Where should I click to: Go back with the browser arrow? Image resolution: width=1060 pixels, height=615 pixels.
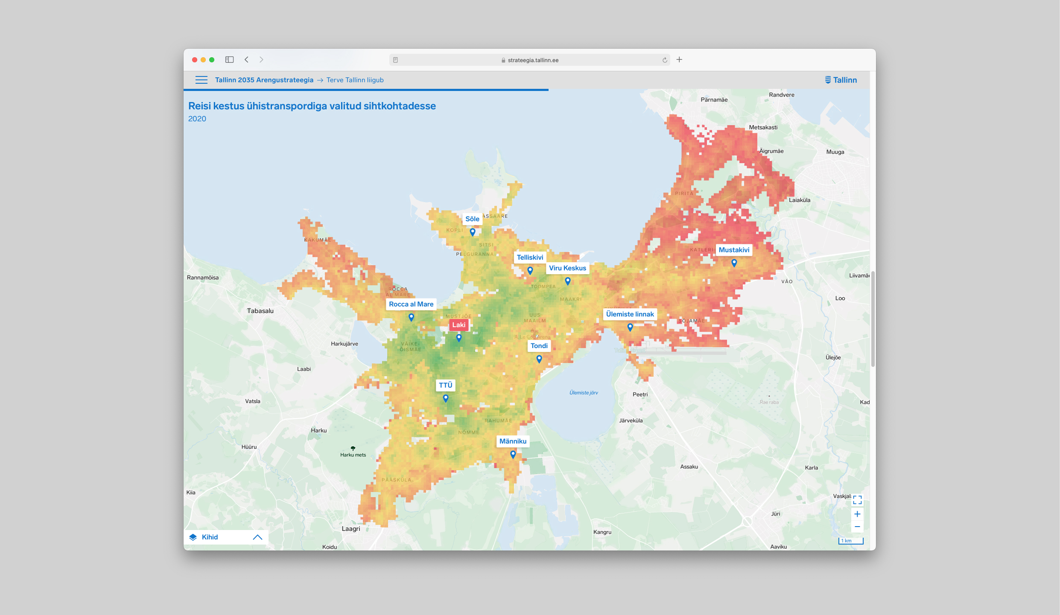[246, 60]
